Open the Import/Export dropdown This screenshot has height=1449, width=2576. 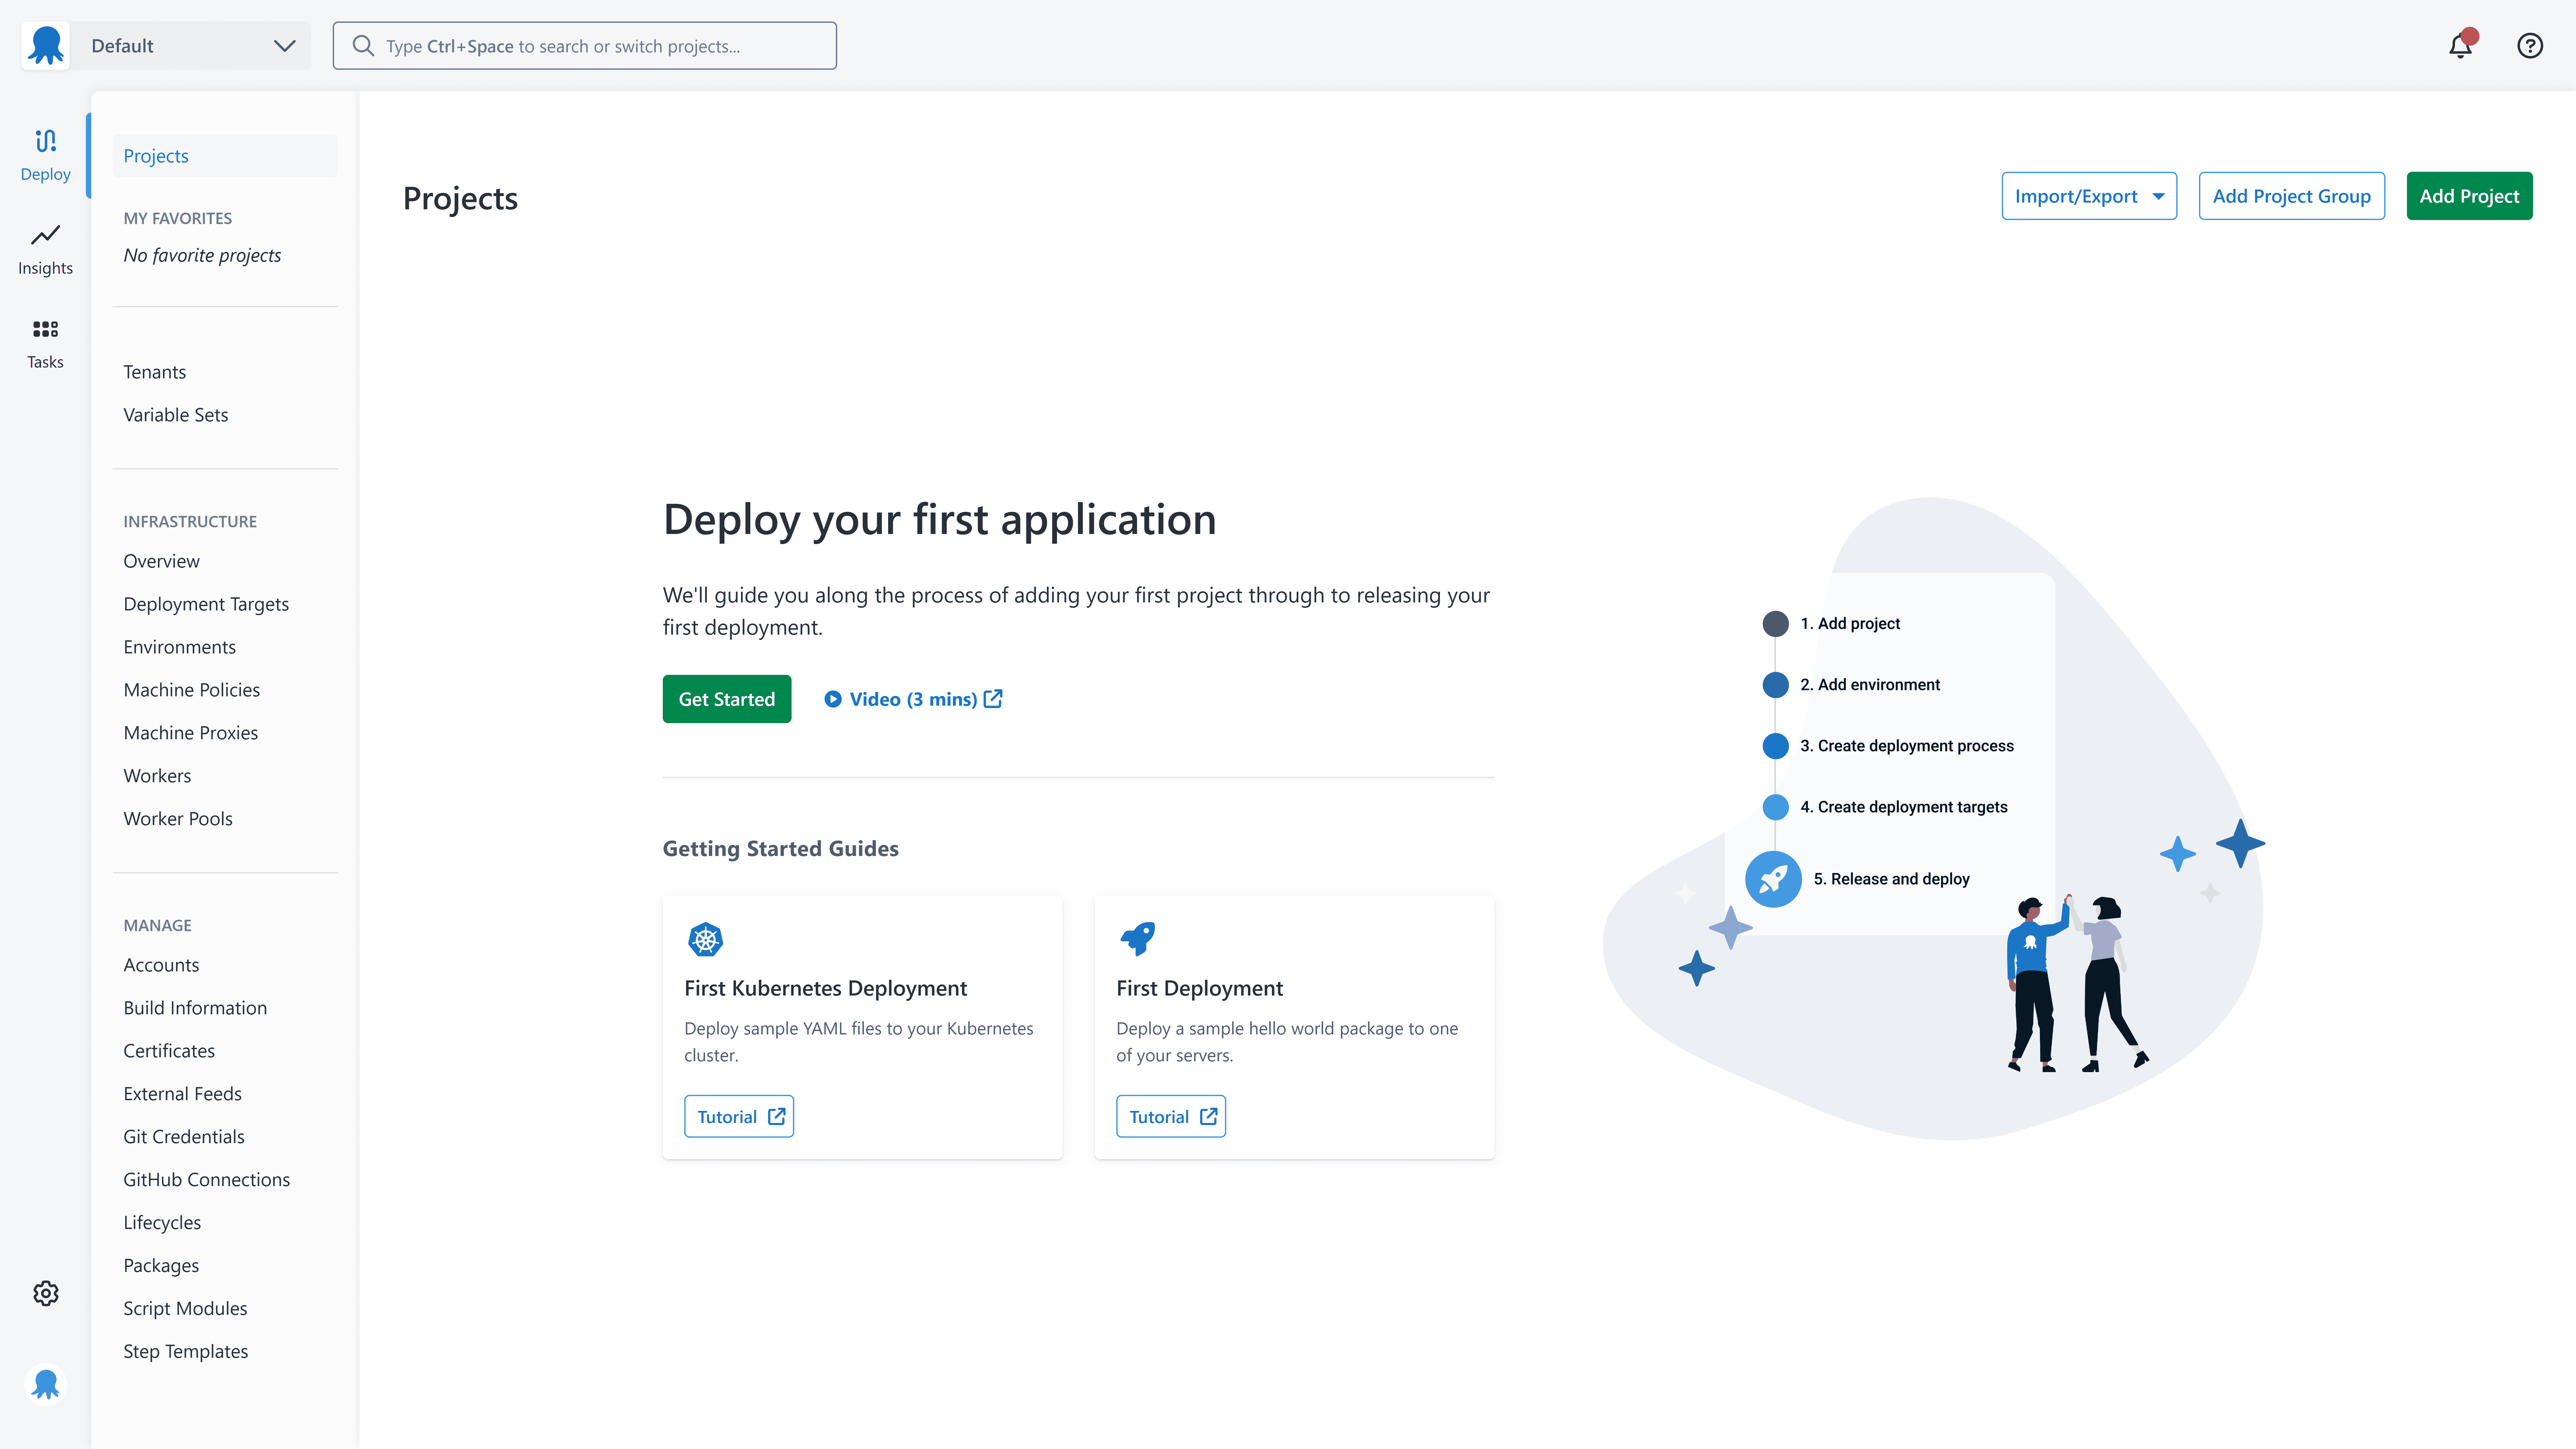click(2089, 196)
